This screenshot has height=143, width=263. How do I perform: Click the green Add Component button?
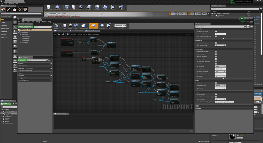tap(26, 27)
